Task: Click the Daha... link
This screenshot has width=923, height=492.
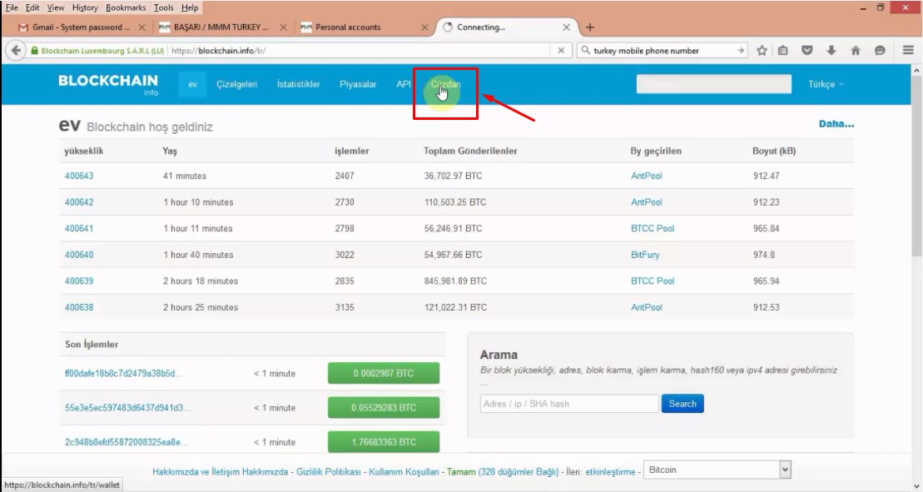Action: point(836,124)
